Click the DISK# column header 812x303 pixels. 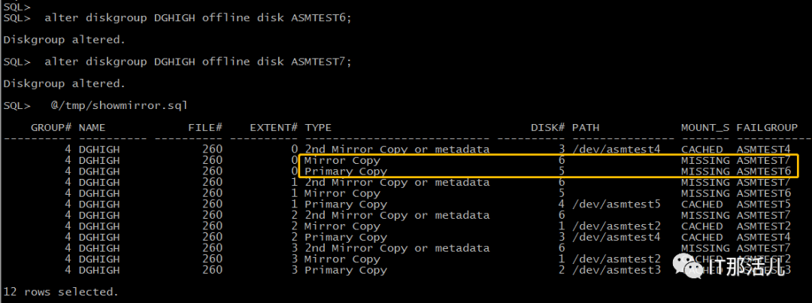coord(548,127)
